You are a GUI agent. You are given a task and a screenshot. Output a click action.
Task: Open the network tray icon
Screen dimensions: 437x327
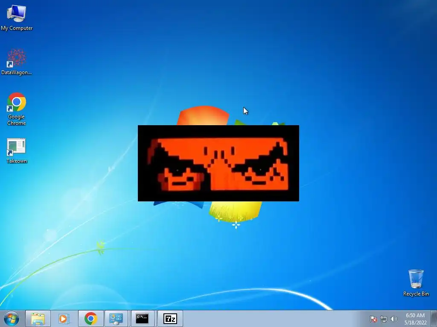(384, 319)
